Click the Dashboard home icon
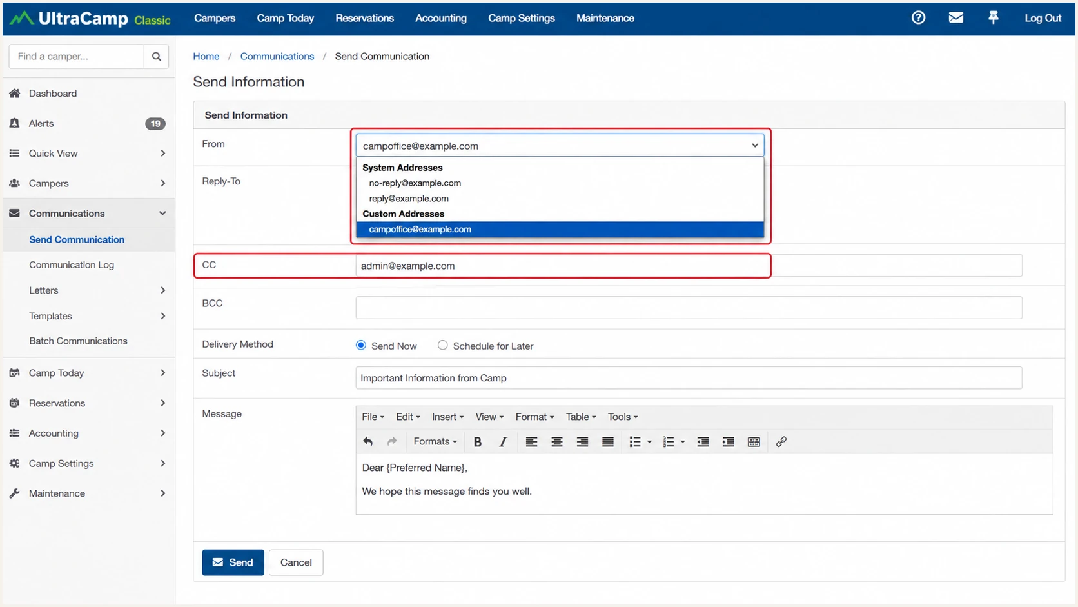 15,94
